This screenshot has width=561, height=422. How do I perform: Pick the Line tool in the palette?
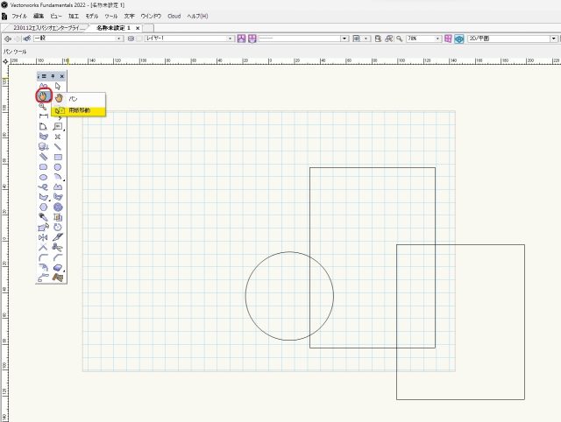(58, 147)
